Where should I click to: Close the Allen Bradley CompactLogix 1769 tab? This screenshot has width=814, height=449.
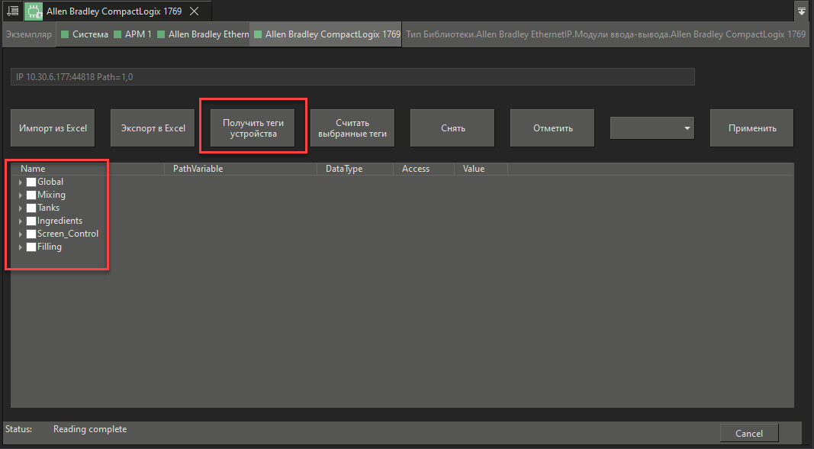(195, 11)
